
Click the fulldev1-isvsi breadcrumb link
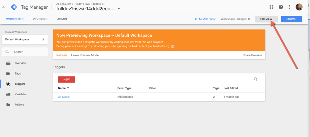(90, 4)
